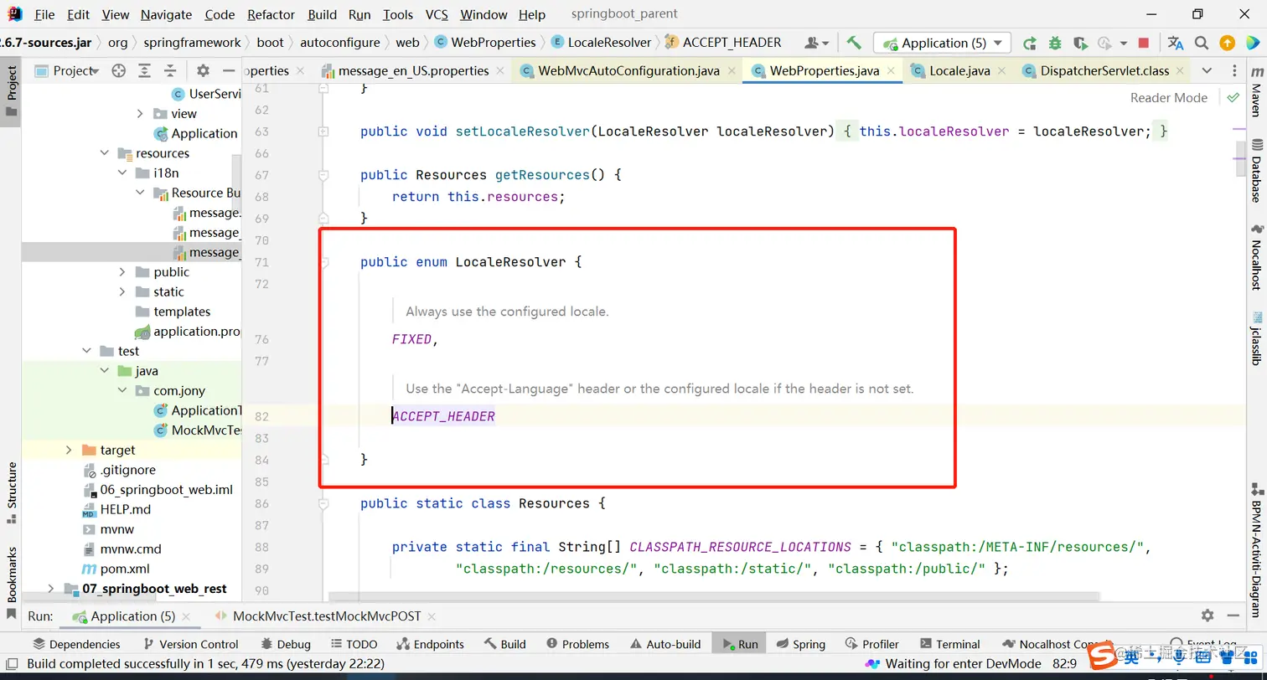The width and height of the screenshot is (1267, 680).
Task: Toggle the Terminal tool window
Action: pos(950,644)
